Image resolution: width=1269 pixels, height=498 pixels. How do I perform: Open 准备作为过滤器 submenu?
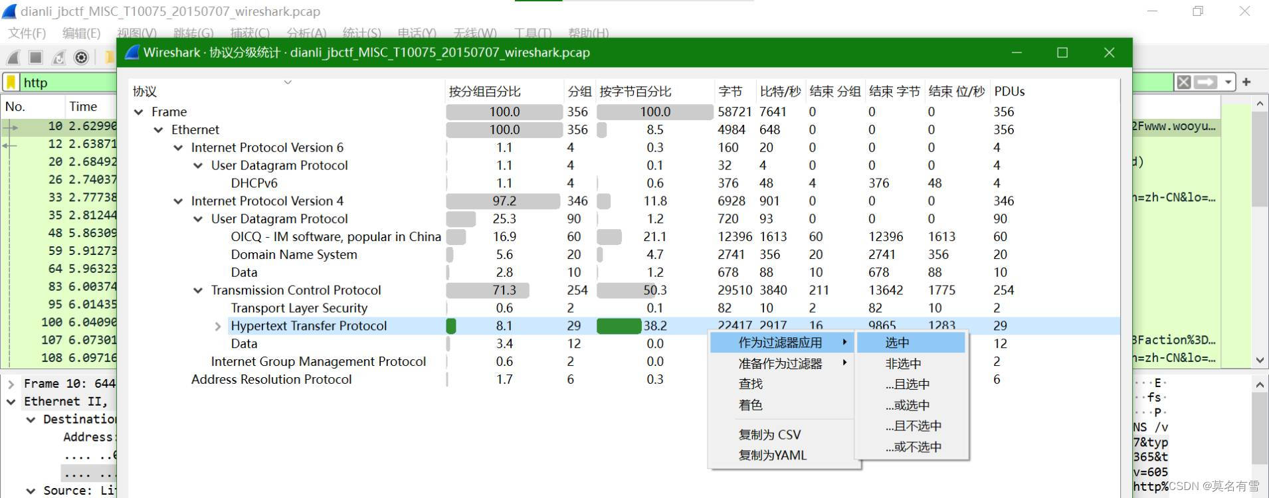click(782, 363)
